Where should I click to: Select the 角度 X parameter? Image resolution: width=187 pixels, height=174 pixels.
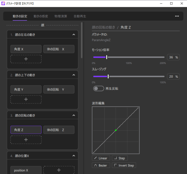[x=26, y=49]
